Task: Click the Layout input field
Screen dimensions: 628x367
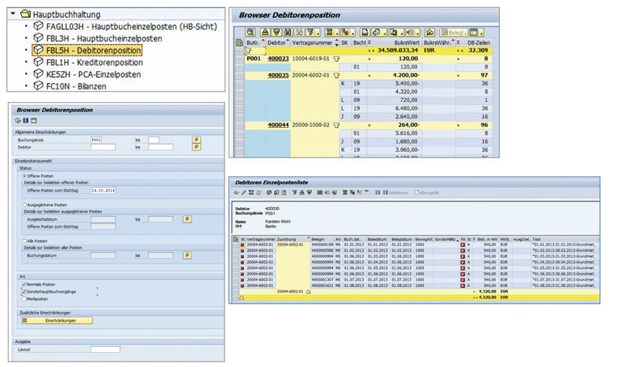Action: point(105,350)
